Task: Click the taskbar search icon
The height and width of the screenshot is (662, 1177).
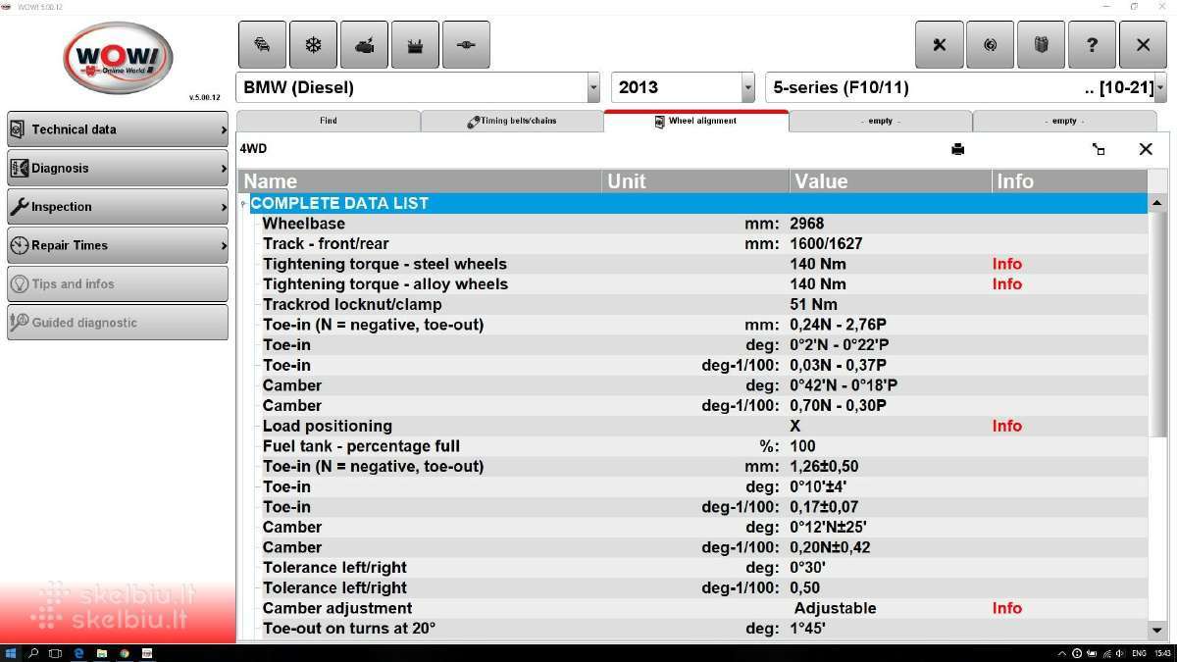Action: [33, 653]
